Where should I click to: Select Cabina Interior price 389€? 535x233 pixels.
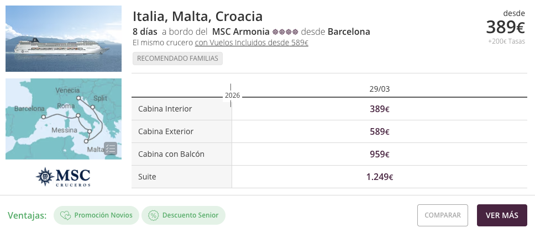click(x=380, y=109)
